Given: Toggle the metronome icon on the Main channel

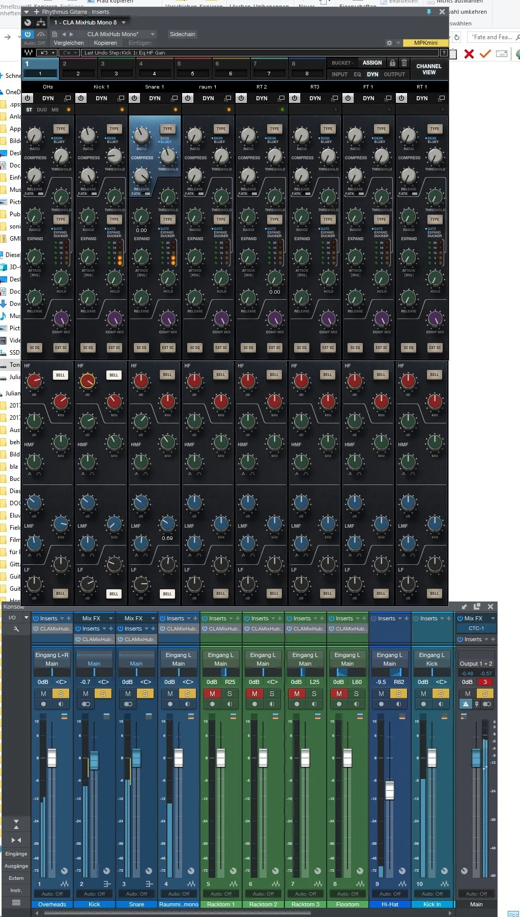Looking at the screenshot, I should (466, 704).
